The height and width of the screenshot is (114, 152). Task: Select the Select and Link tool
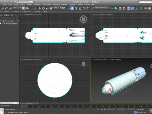3,8
